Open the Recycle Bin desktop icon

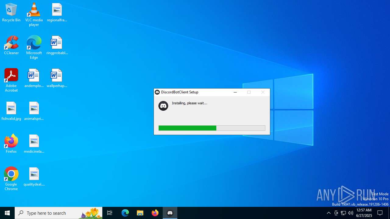pyautogui.click(x=11, y=13)
